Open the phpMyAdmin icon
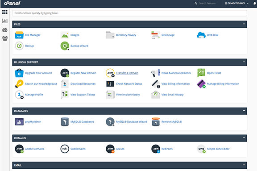 [x=19, y=122]
